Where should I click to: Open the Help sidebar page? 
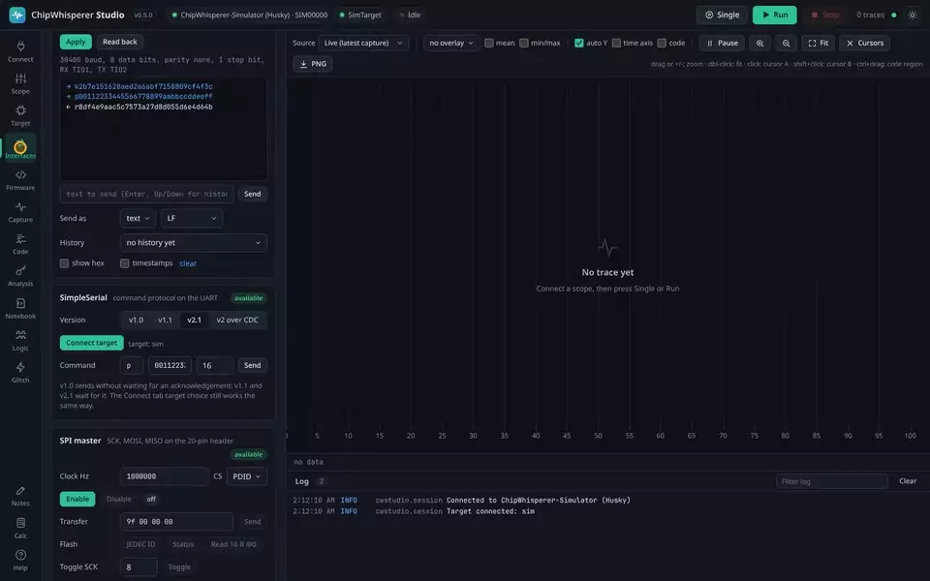20,561
